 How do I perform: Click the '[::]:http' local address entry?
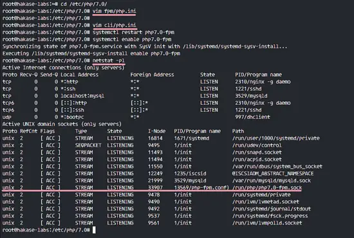point(73,103)
